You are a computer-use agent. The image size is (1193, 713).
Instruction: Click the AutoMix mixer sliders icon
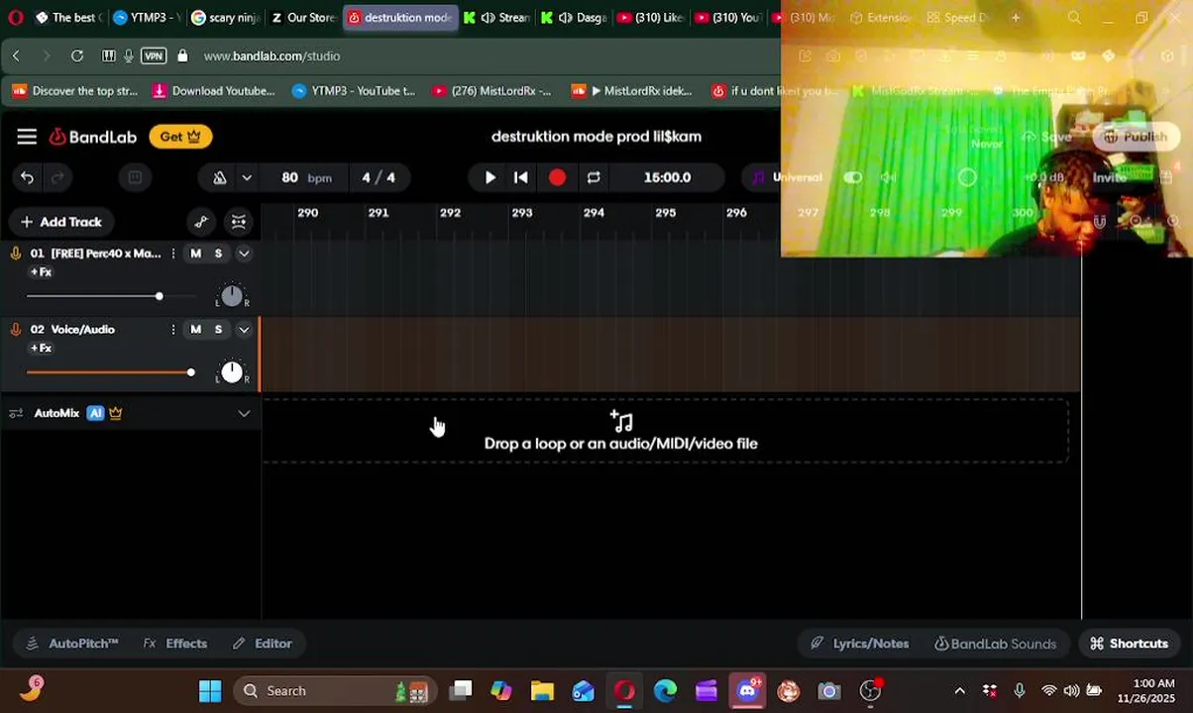[16, 413]
